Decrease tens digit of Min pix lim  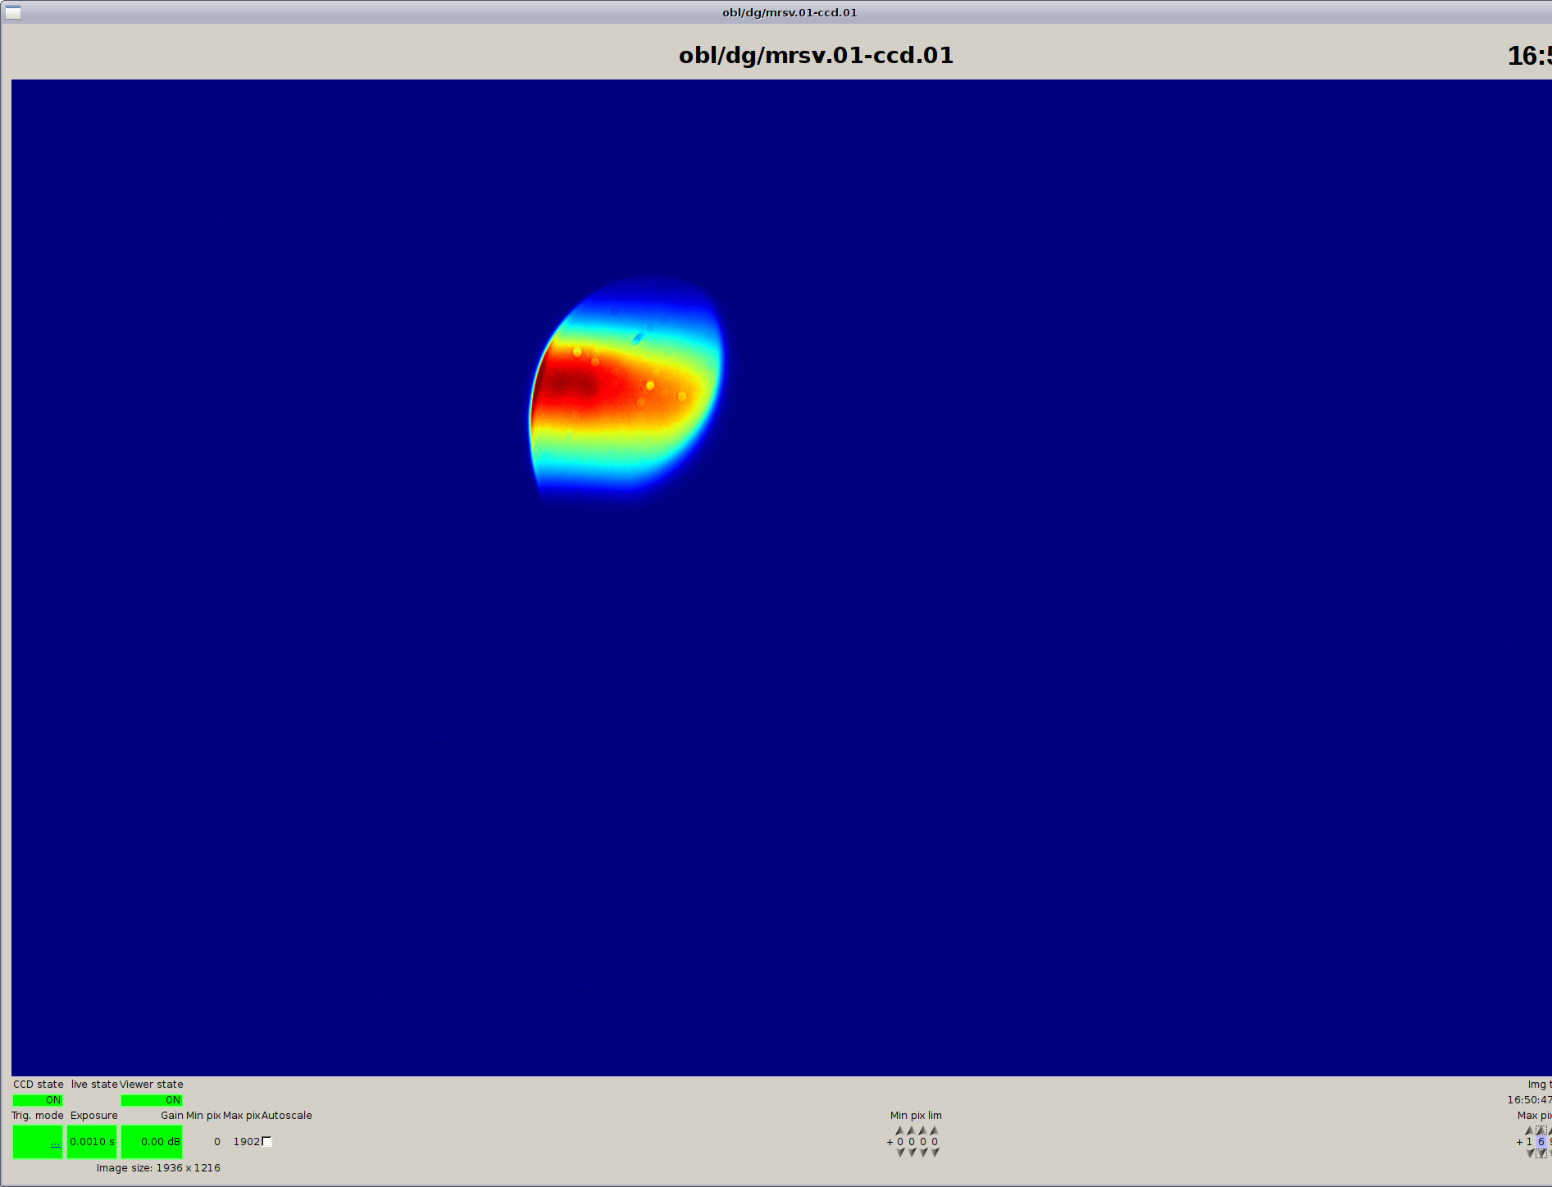click(x=923, y=1153)
